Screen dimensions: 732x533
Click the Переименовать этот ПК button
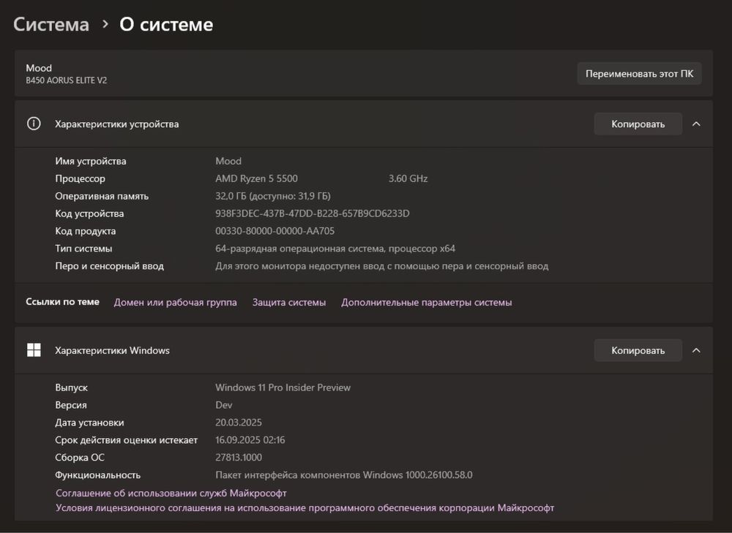pyautogui.click(x=639, y=74)
